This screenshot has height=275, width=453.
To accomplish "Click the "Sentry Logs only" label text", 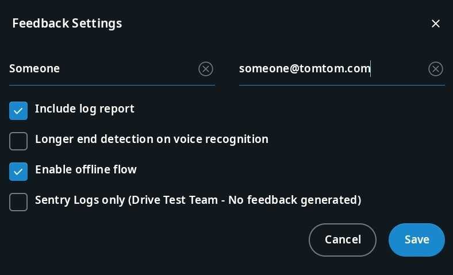I will coord(79,200).
